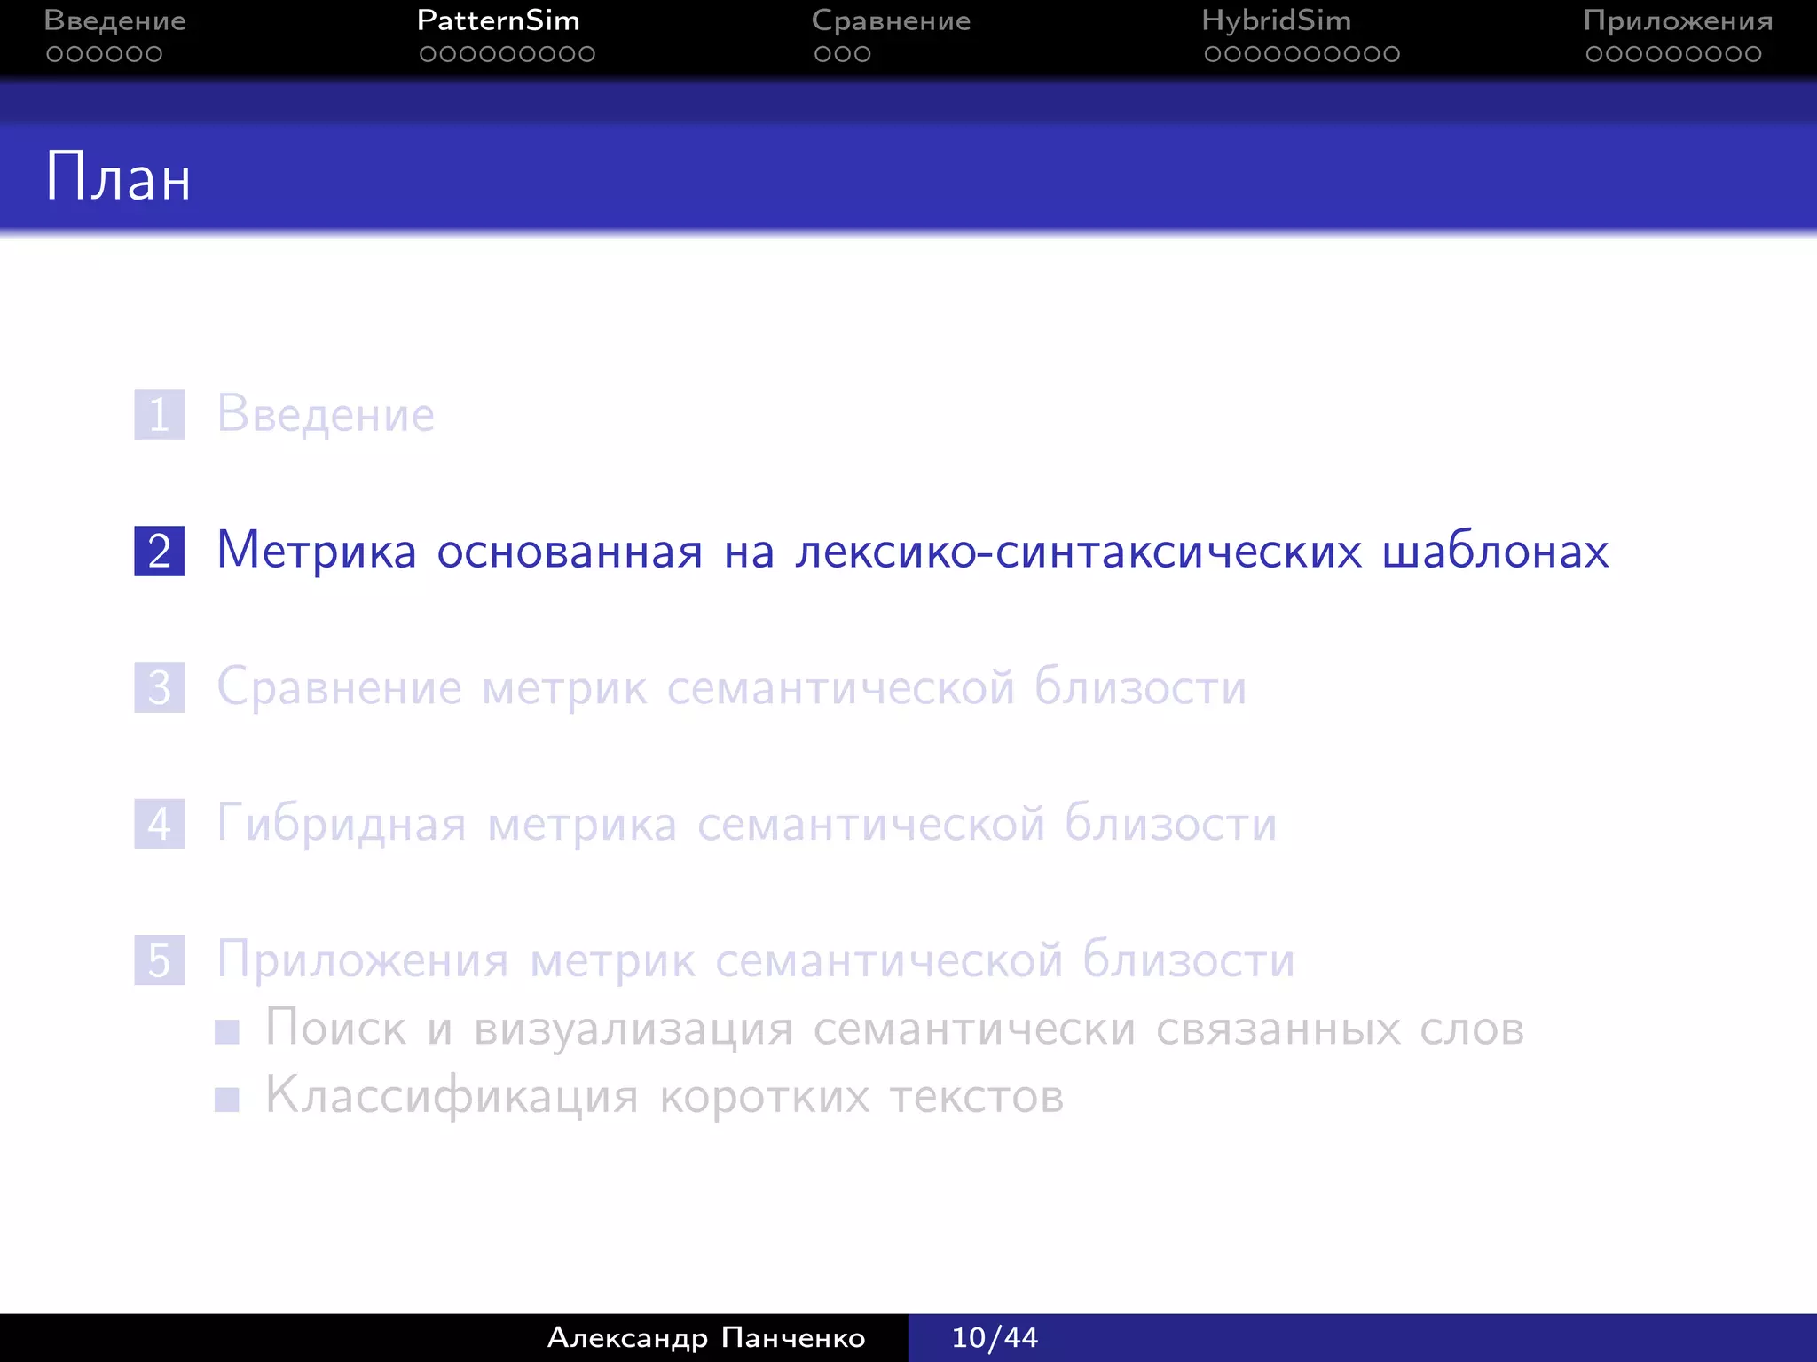The width and height of the screenshot is (1817, 1362).
Task: Click the 10/44 page counter
Action: click(995, 1337)
